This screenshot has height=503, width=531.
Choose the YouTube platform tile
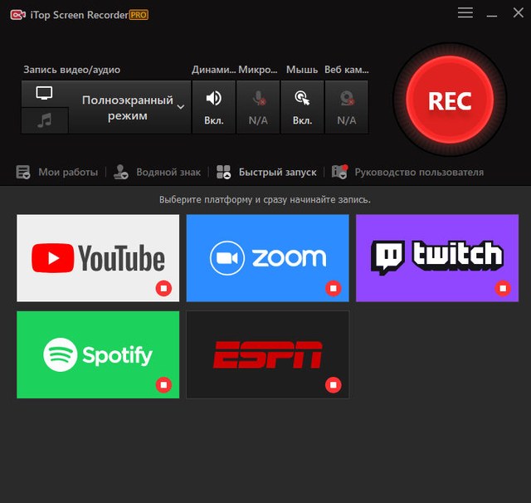click(98, 257)
